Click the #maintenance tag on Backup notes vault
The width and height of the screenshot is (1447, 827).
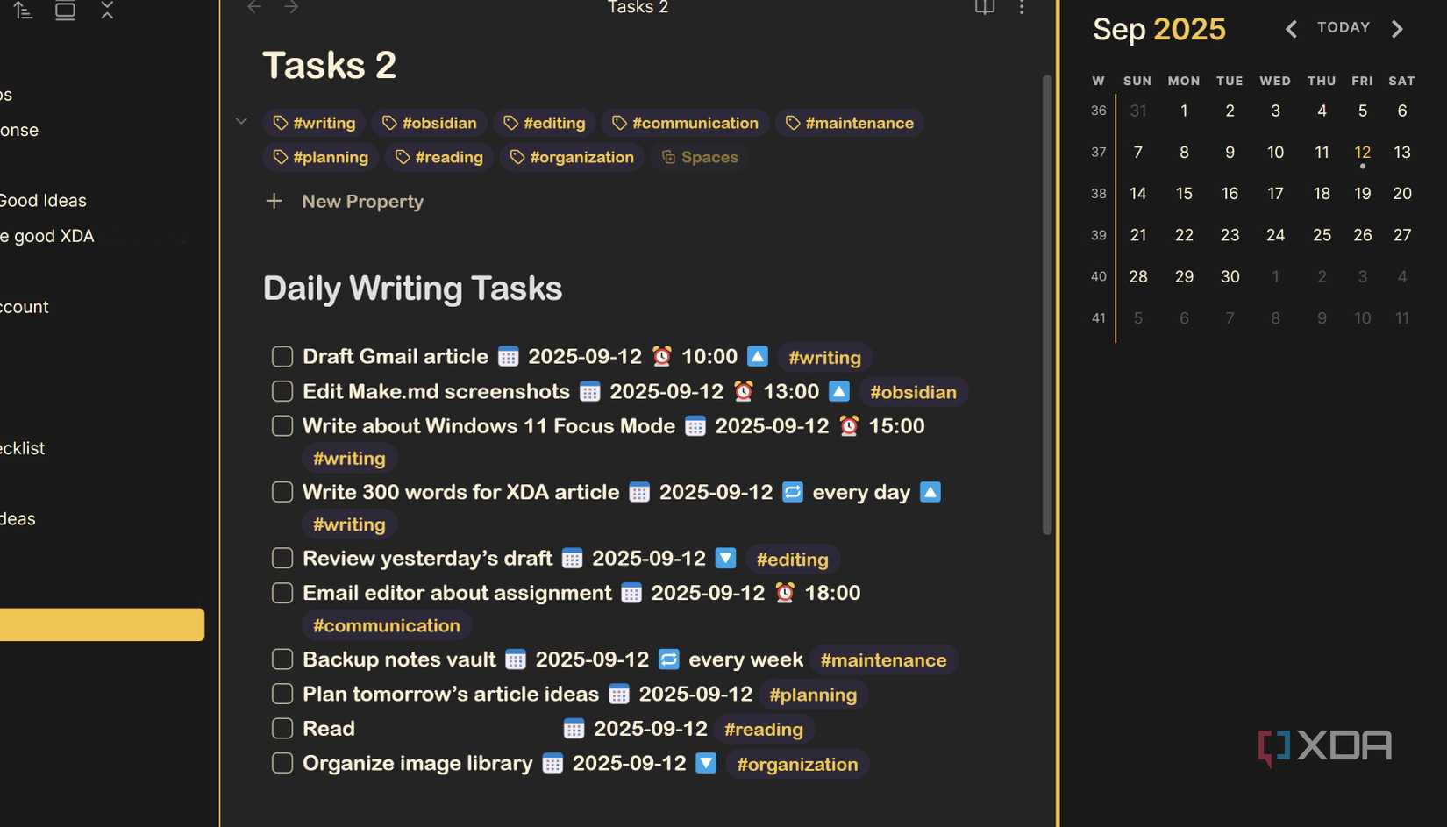pyautogui.click(x=883, y=660)
